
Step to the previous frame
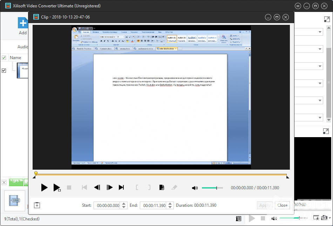[x=97, y=188]
